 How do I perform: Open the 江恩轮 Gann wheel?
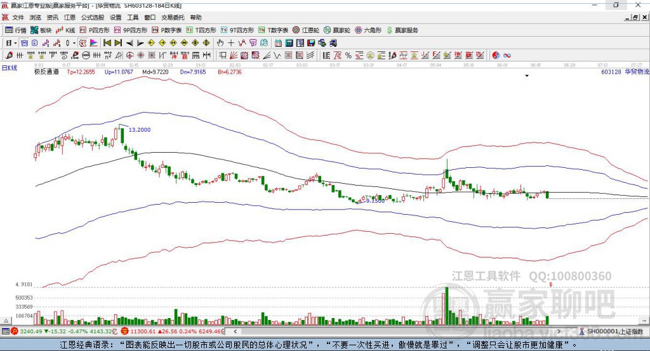pos(306,30)
